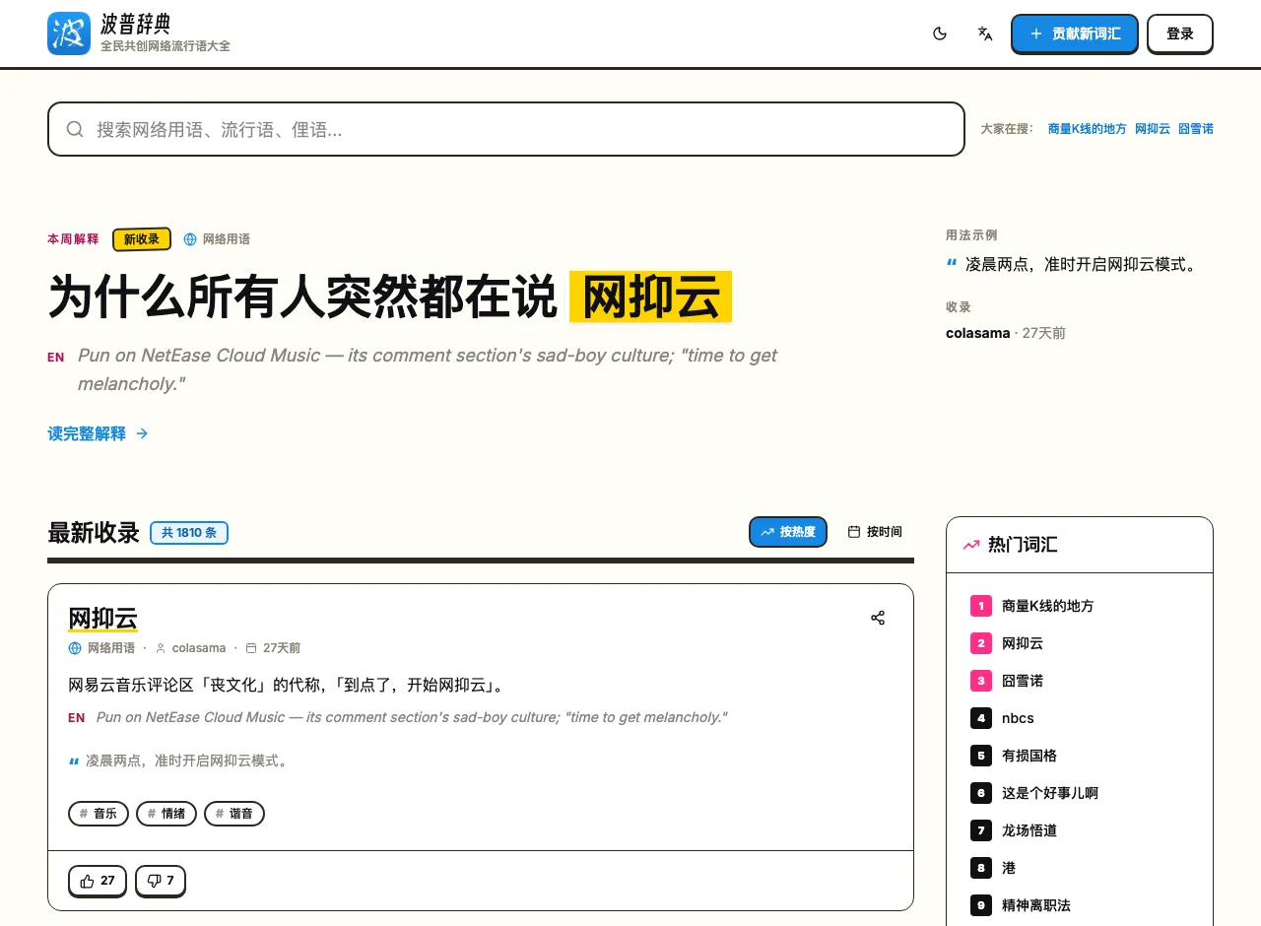Click the 贡献新词汇 button
Screen dimensions: 1261x926
pyautogui.click(x=1075, y=33)
